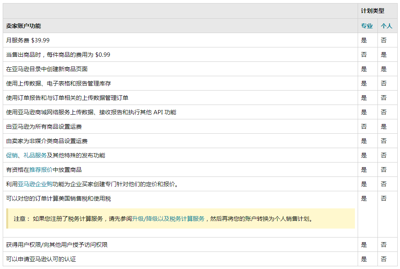Click the 获得用户权限/向其他用户授予访问权限 row
This screenshot has width=400, height=269.
point(180,245)
